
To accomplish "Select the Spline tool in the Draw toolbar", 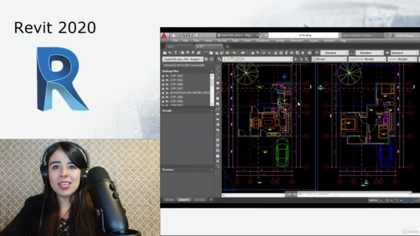I will tap(218, 109).
